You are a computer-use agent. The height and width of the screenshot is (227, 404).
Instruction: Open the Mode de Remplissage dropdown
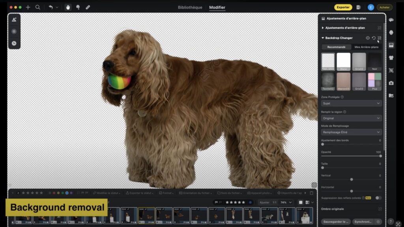point(351,132)
